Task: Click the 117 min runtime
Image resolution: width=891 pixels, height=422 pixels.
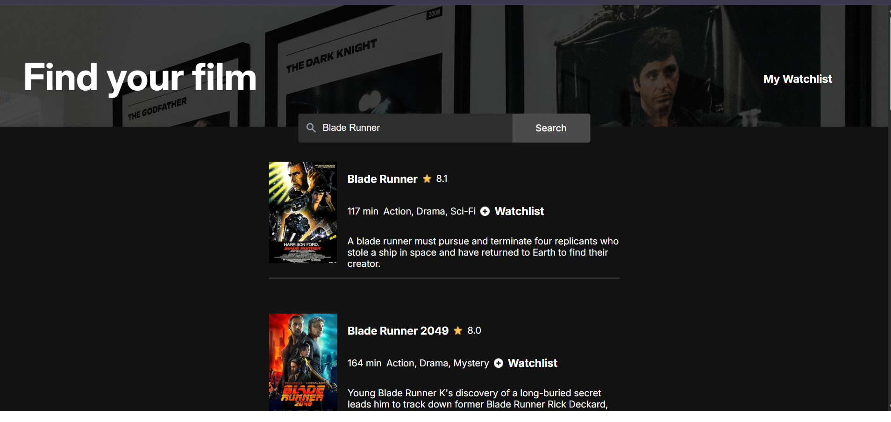Action: (x=363, y=211)
